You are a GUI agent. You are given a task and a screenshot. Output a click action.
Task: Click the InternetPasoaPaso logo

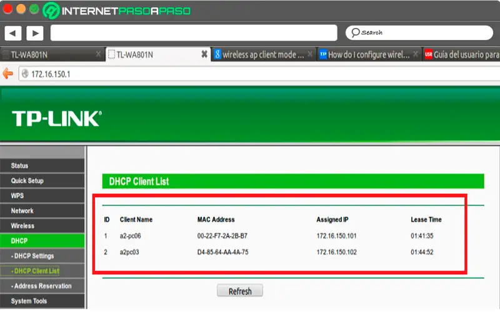117,11
